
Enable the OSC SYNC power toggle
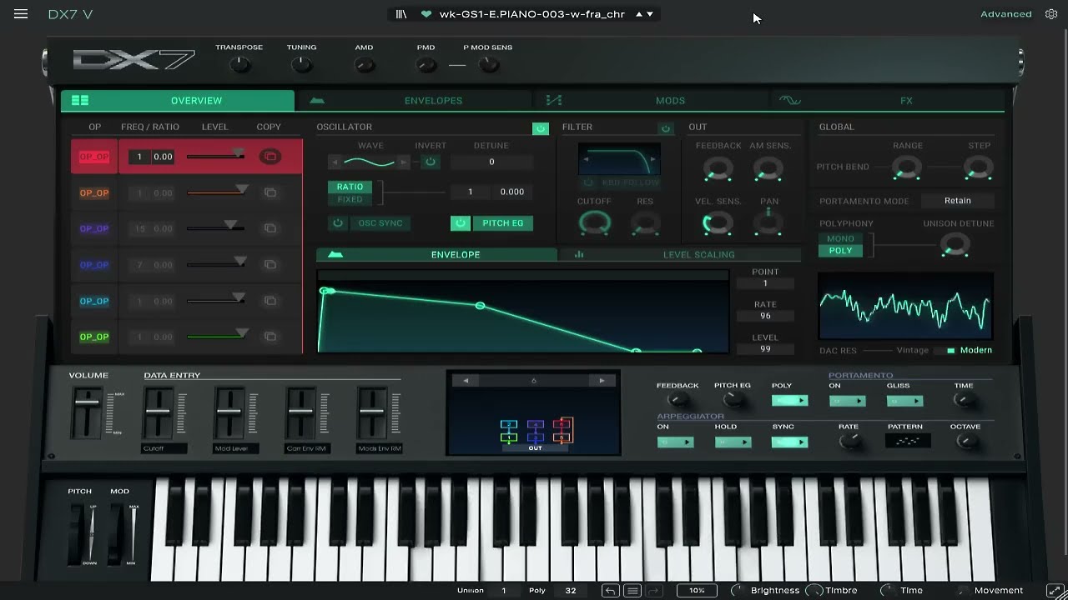338,223
